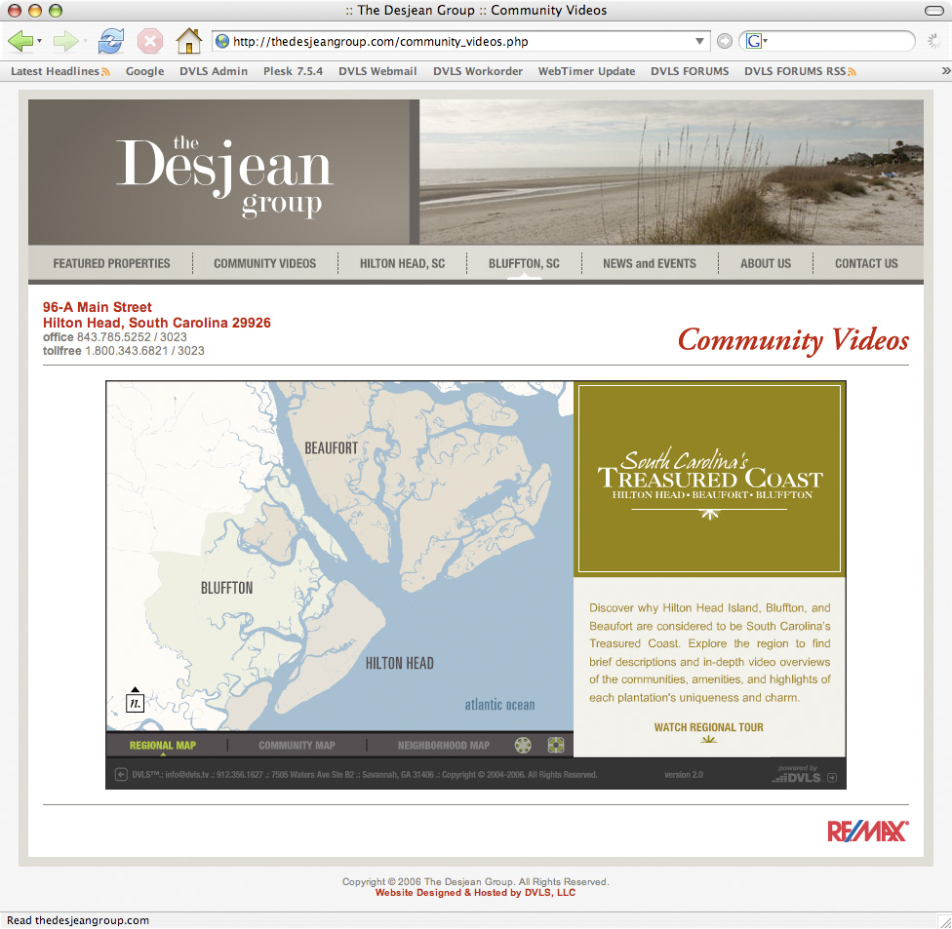Click left arrow icon in DVLS footer

(121, 774)
